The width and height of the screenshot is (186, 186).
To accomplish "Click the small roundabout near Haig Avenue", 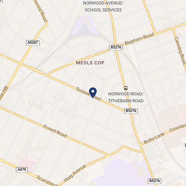I will (x=71, y=165).
